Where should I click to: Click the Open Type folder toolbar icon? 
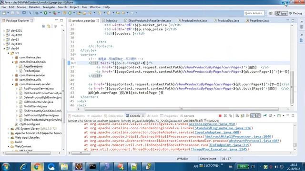(x=79, y=13)
